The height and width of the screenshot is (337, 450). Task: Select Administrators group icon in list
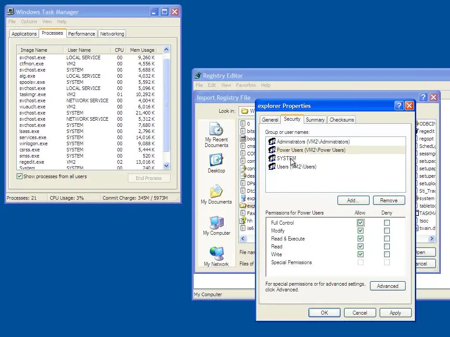click(272, 142)
